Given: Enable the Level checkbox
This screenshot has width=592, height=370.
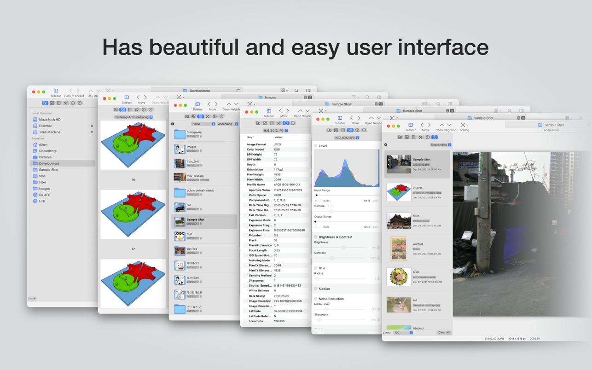Looking at the screenshot, I should click(316, 146).
